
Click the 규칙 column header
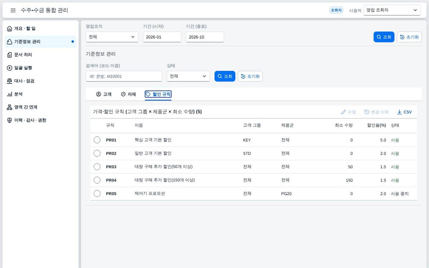pos(110,125)
